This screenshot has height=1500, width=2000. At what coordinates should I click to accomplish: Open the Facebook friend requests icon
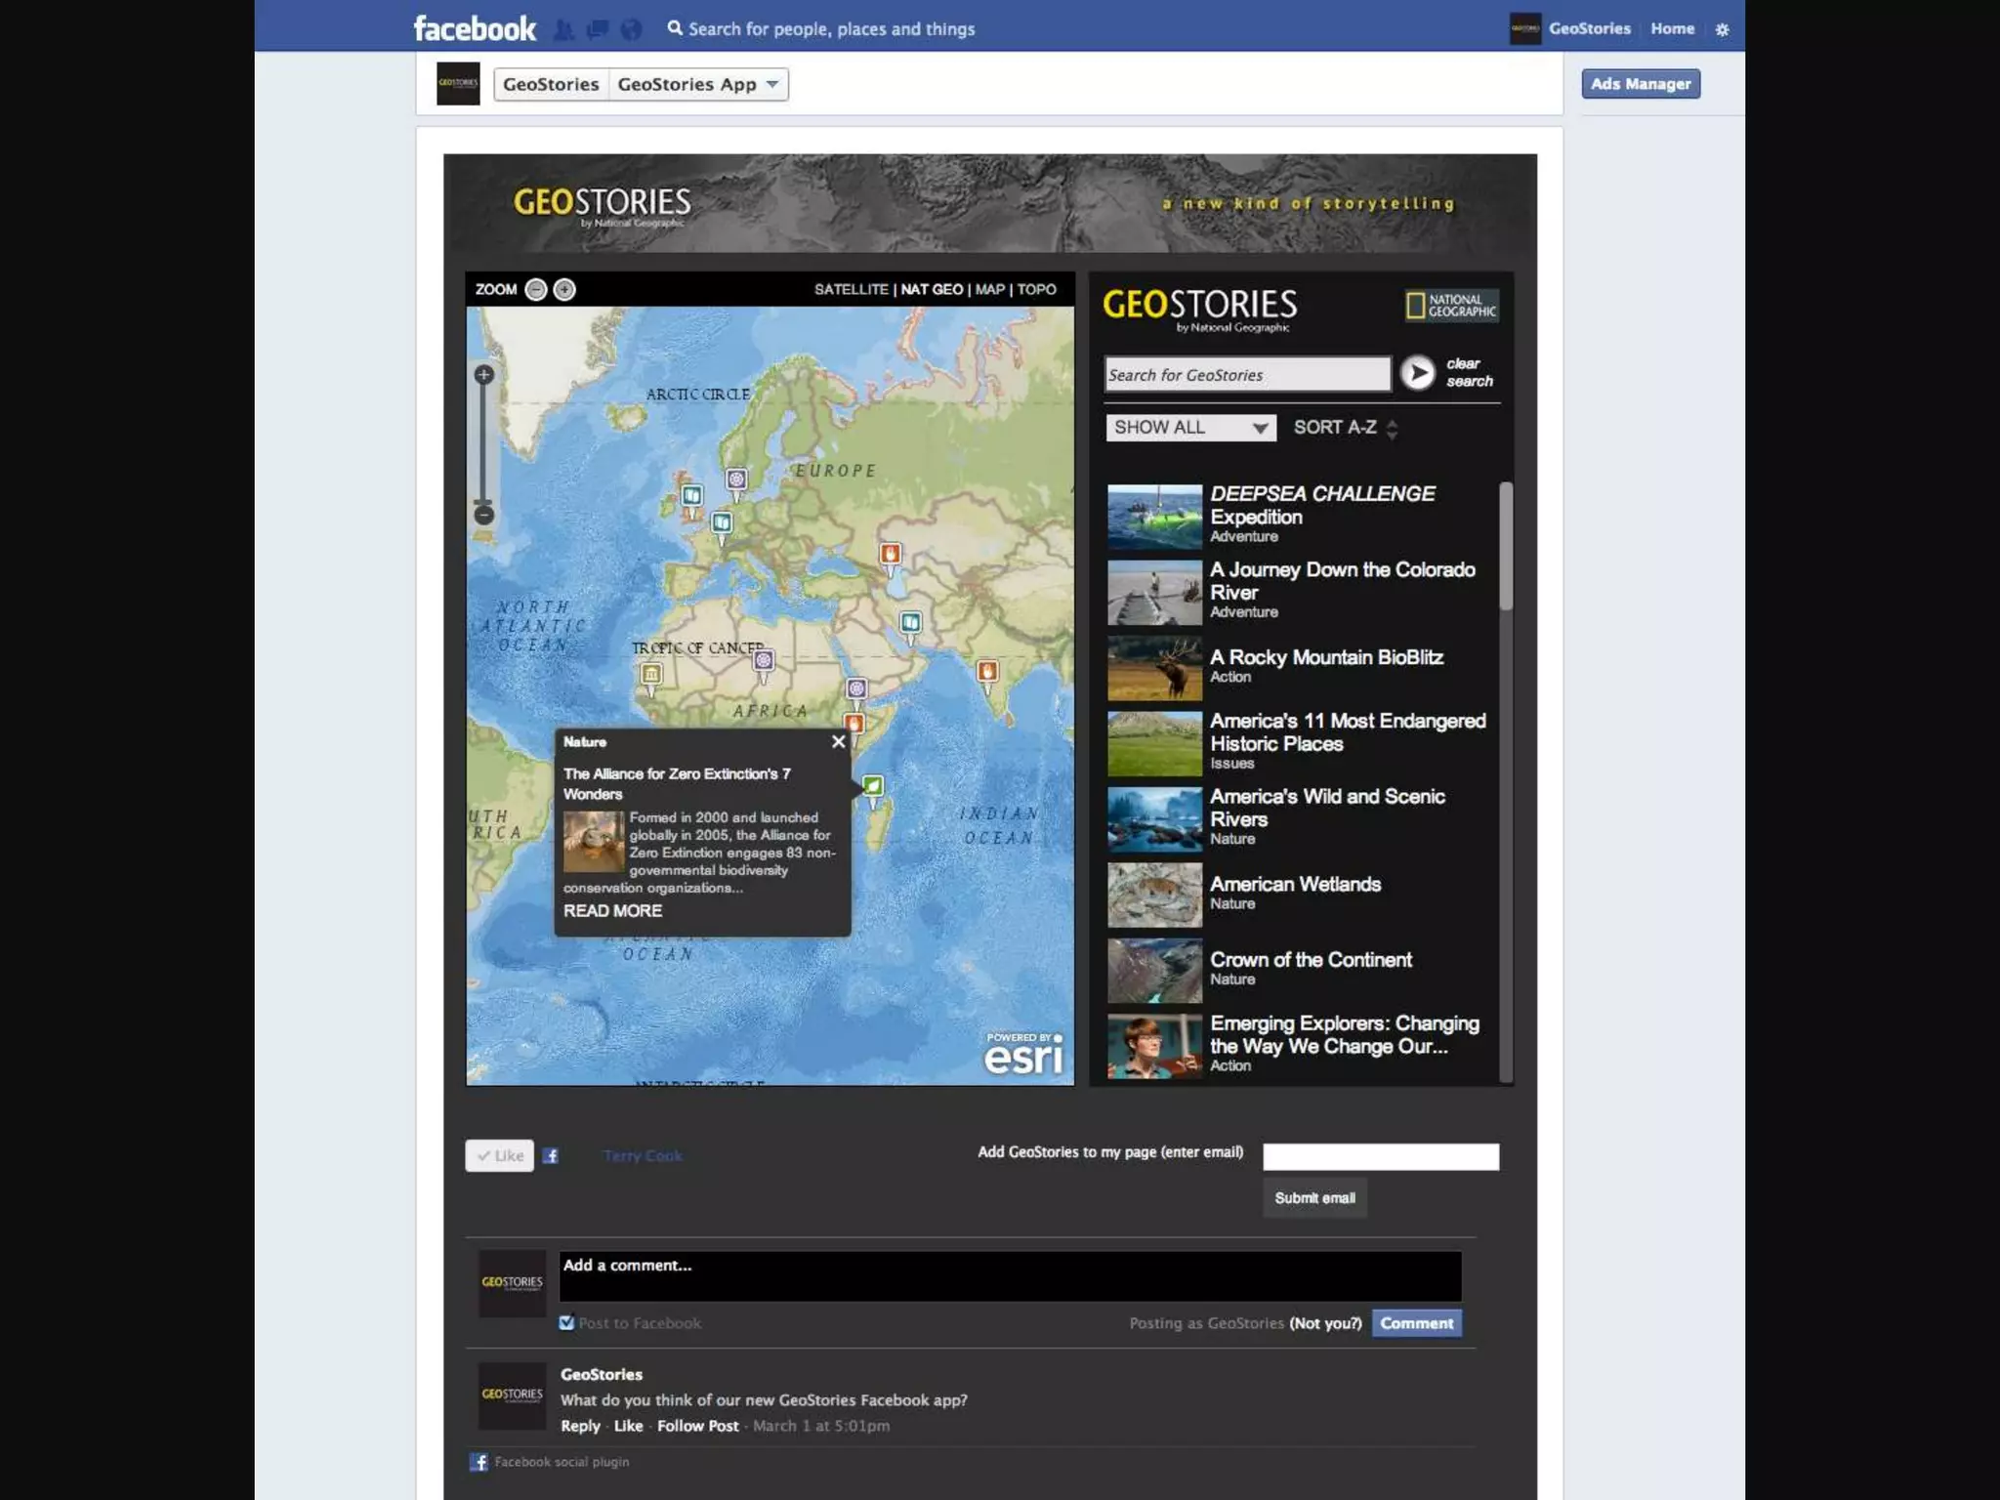[563, 29]
